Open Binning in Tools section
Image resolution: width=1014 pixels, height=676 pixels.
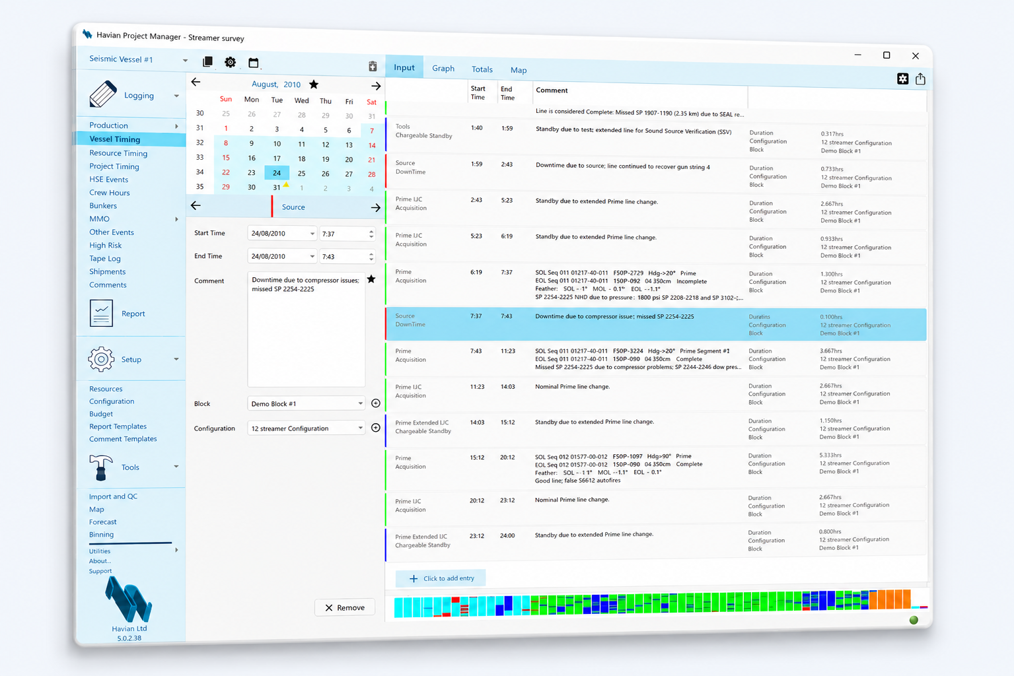(x=101, y=534)
